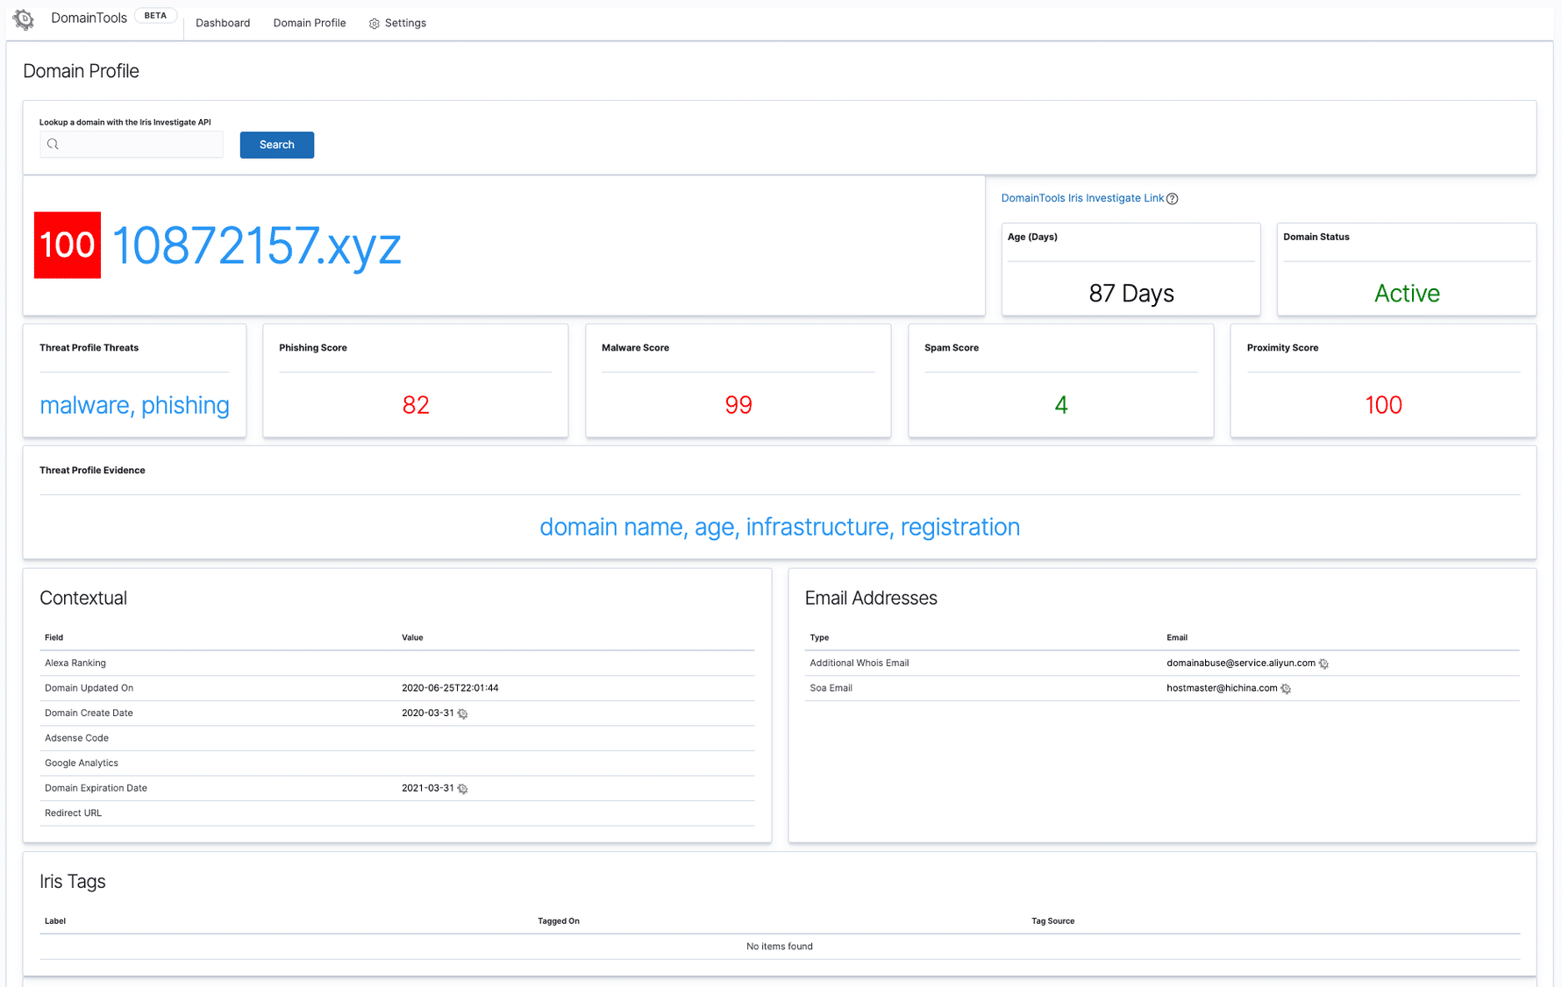Open the Dashboard tab

[223, 23]
